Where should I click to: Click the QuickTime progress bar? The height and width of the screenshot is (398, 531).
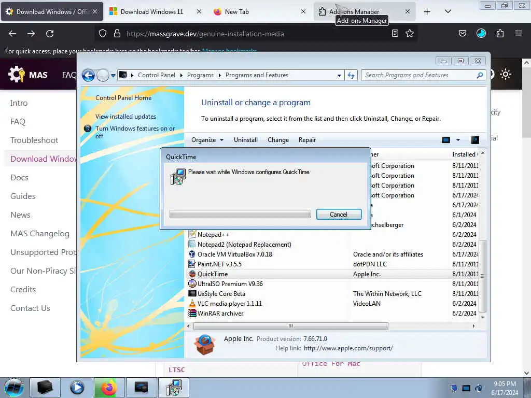(240, 214)
